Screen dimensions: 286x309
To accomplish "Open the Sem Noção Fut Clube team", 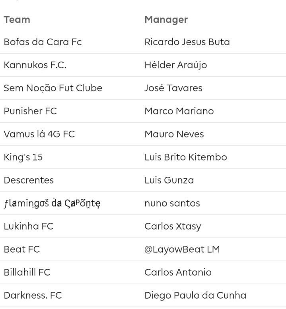I will tap(53, 88).
